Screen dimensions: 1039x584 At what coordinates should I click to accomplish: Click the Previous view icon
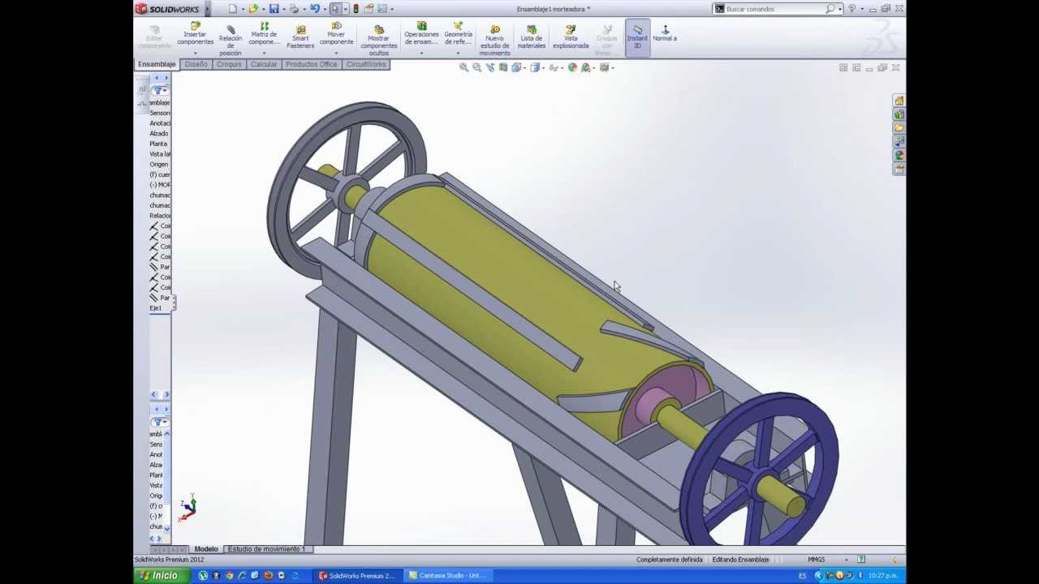(x=489, y=67)
